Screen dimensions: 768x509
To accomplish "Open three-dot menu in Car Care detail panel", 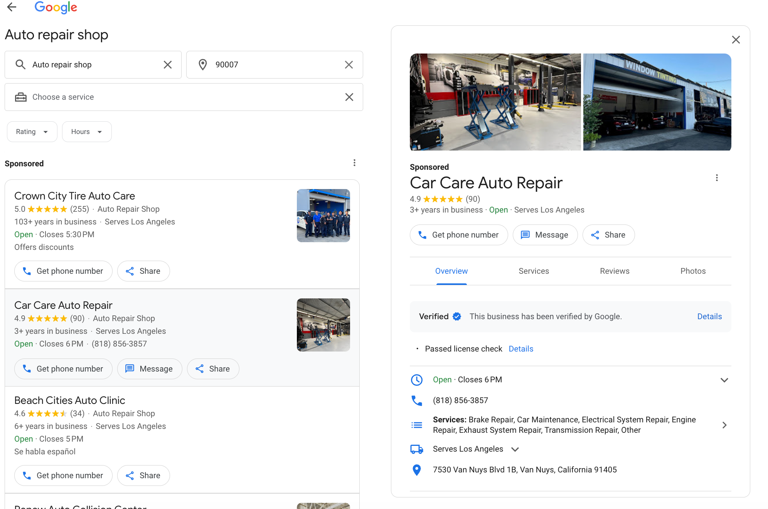I will 717,178.
